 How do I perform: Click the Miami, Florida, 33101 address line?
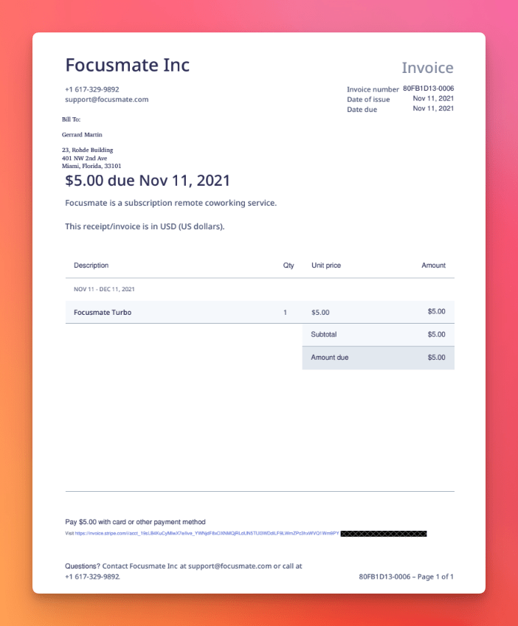[x=91, y=166]
